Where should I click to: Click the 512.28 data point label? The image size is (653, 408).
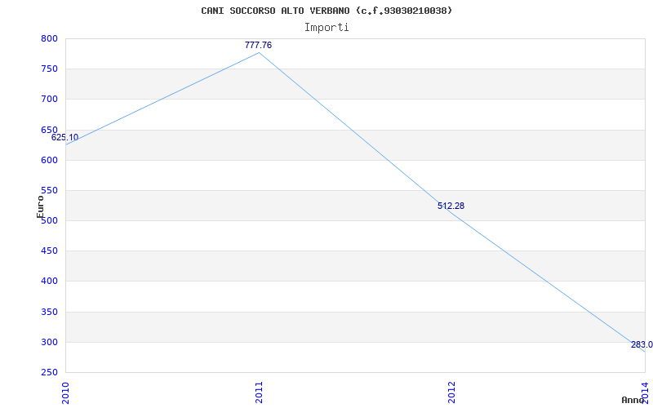point(451,206)
